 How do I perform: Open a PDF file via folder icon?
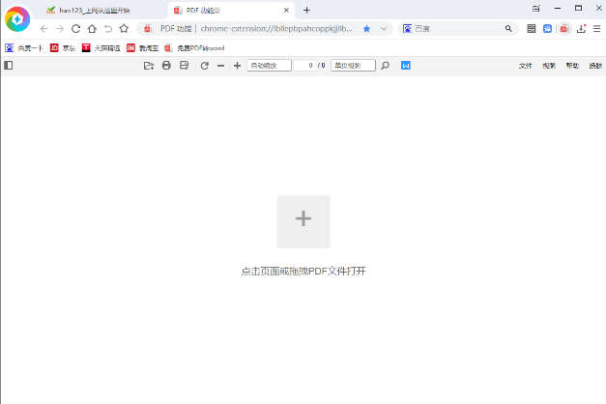tap(149, 66)
